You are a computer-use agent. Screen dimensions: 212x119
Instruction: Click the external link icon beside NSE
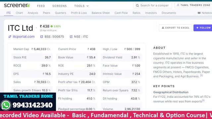click(x=71, y=37)
